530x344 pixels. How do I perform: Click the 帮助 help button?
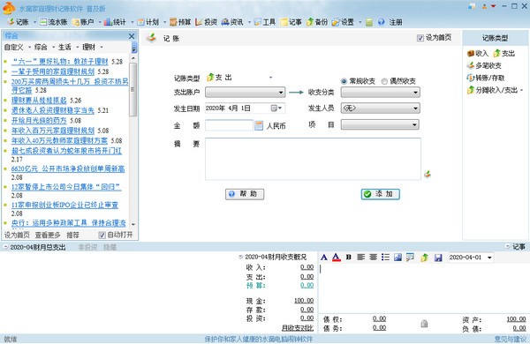(x=245, y=194)
